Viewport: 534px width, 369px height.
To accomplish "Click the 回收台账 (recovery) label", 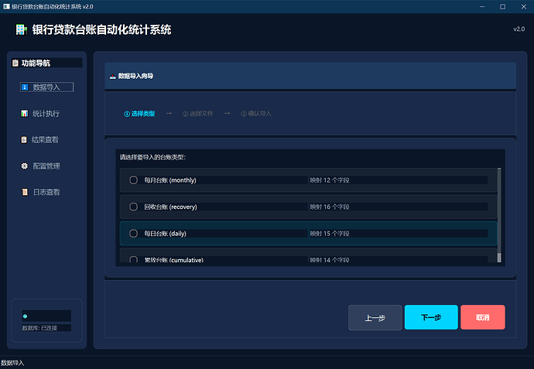I will pos(170,207).
